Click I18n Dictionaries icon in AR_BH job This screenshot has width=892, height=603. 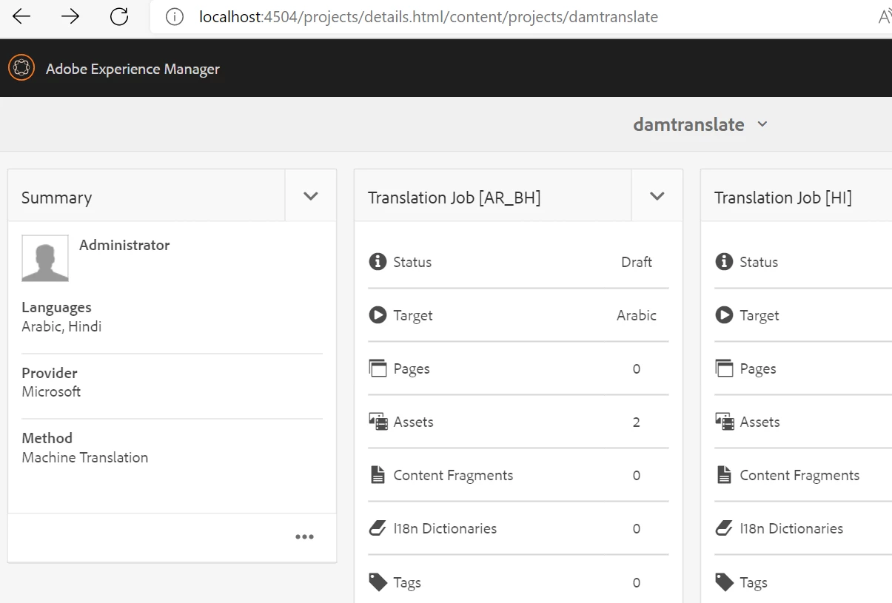click(x=378, y=528)
